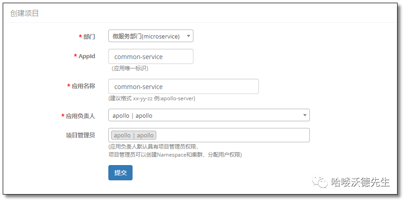Click the Namespace permissions help text

point(175,154)
